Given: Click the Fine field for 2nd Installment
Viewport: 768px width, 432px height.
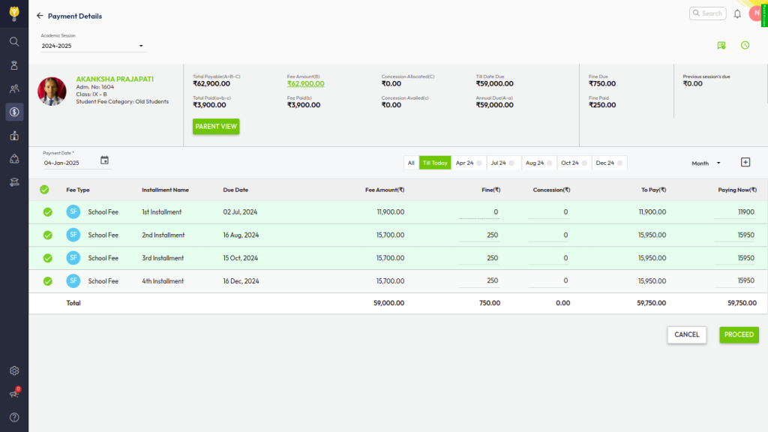Looking at the screenshot, I should [x=478, y=235].
